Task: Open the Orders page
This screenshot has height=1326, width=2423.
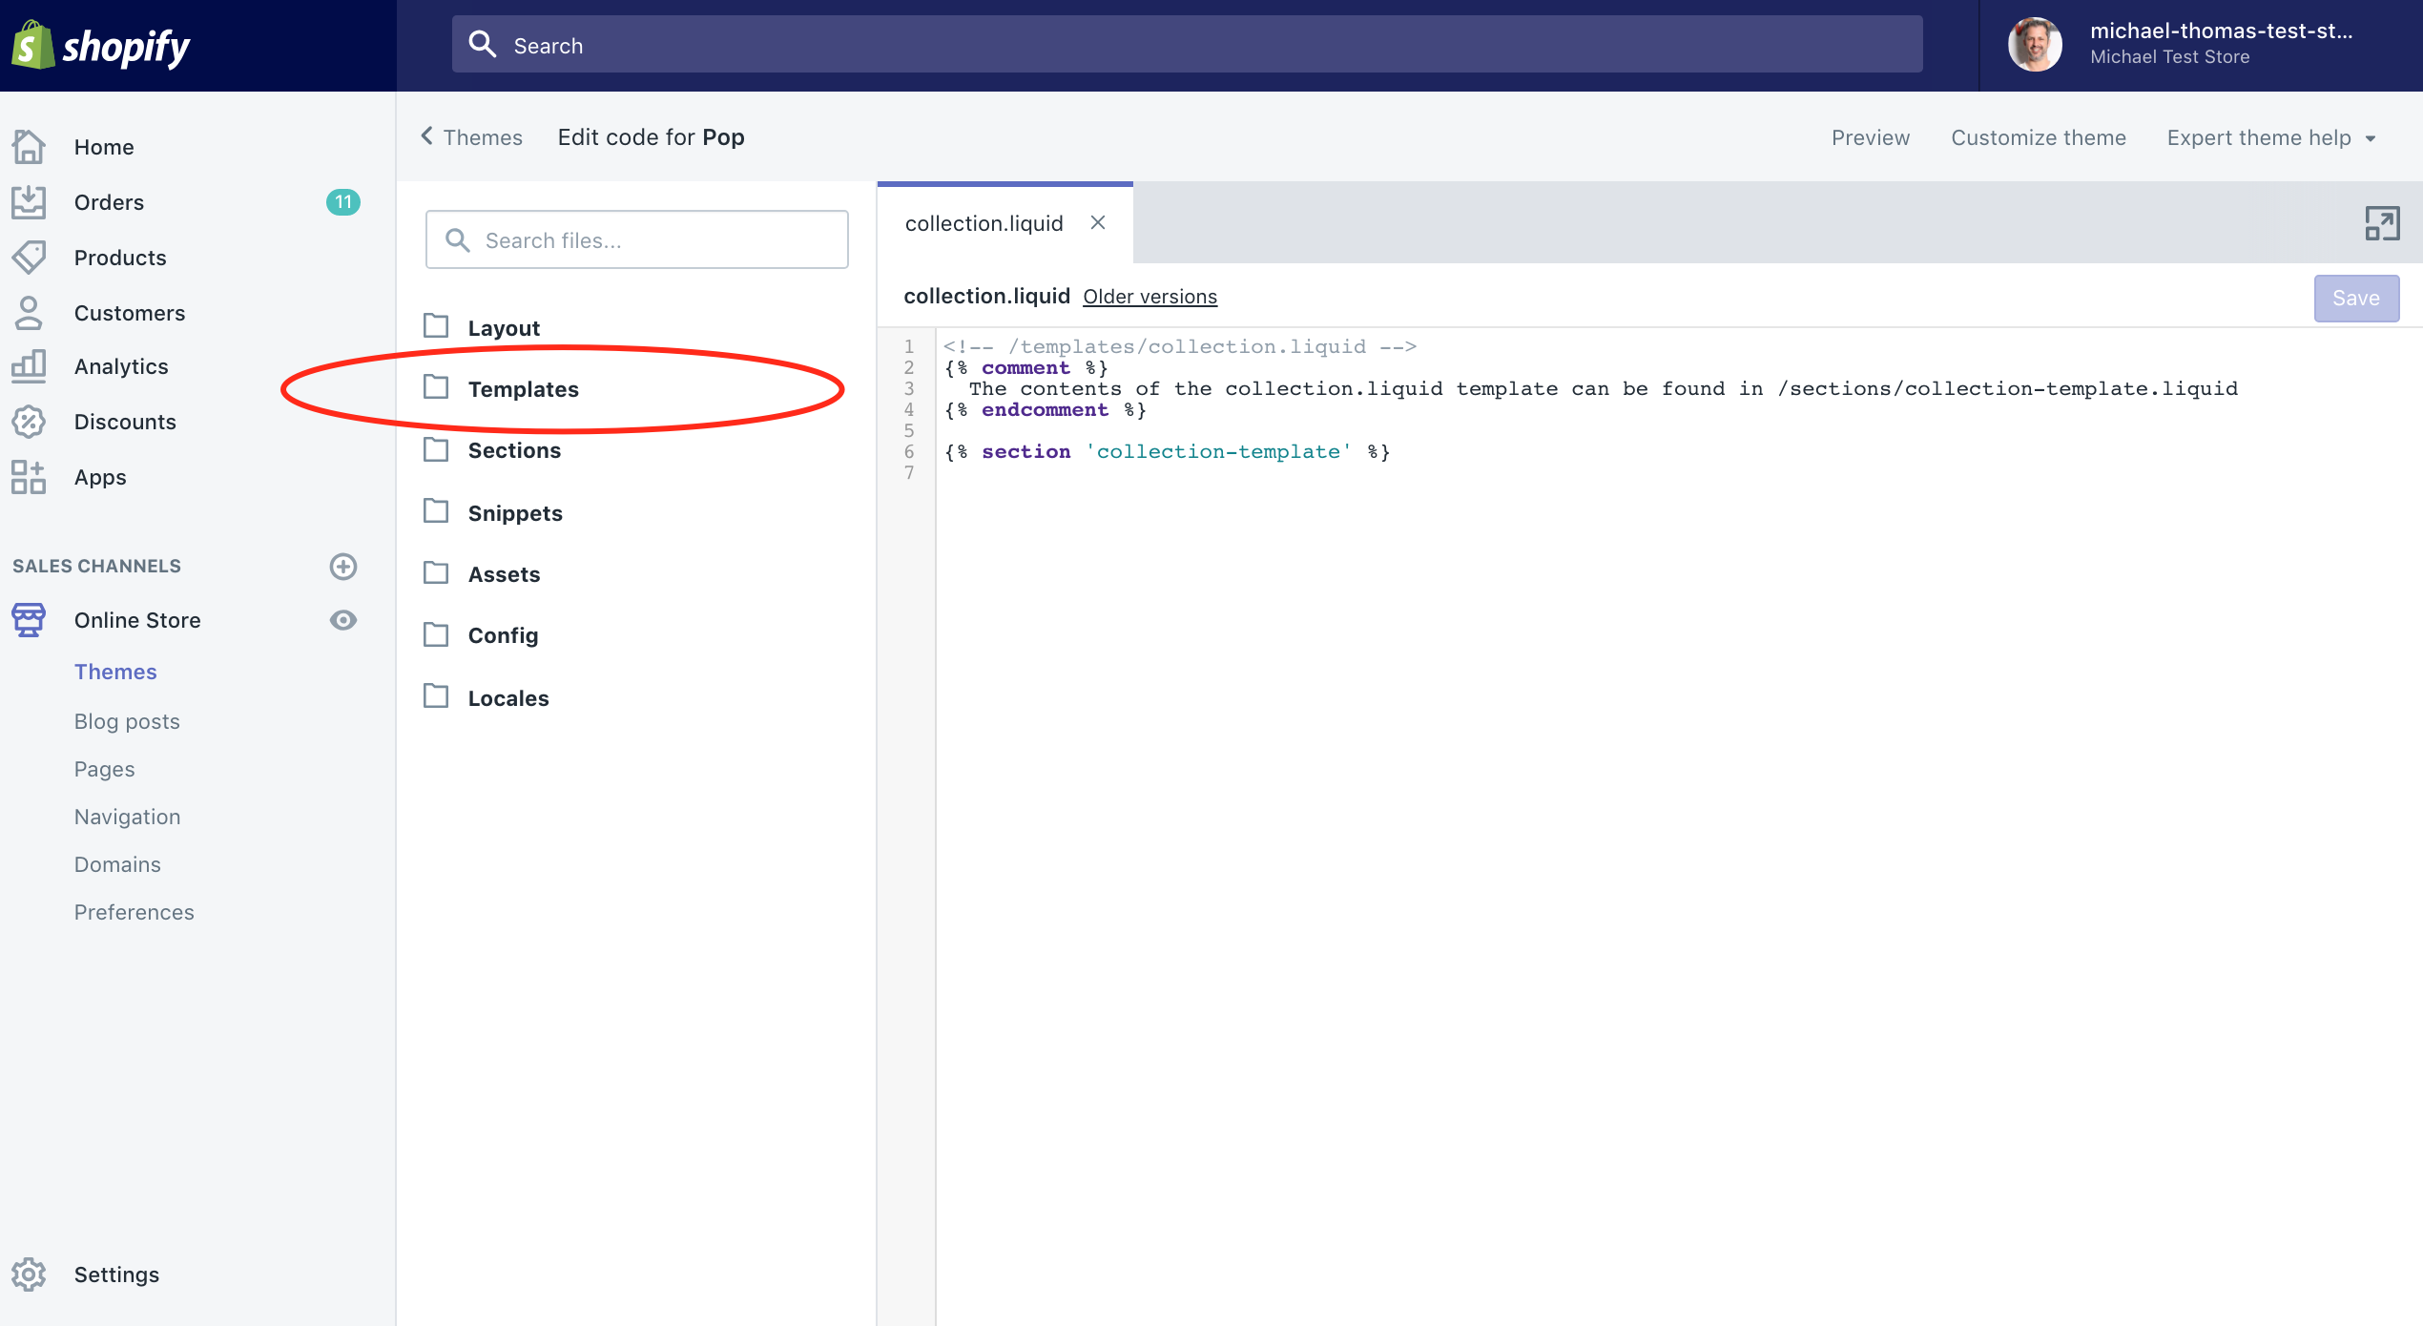Action: (109, 202)
